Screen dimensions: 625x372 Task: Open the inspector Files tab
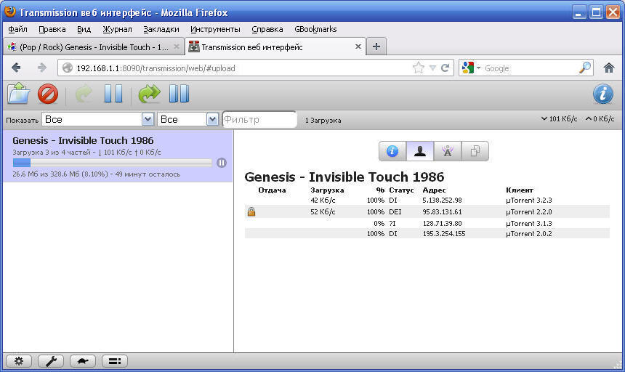[475, 151]
